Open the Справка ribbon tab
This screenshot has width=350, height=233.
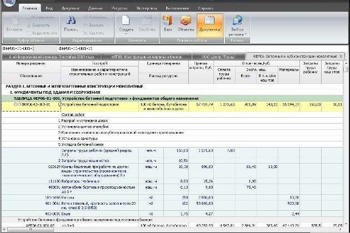point(206,8)
